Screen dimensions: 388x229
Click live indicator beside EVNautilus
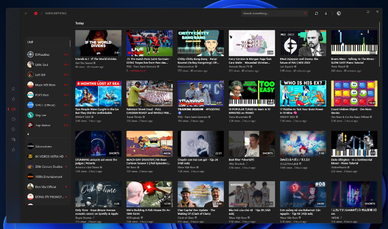[x=66, y=54]
